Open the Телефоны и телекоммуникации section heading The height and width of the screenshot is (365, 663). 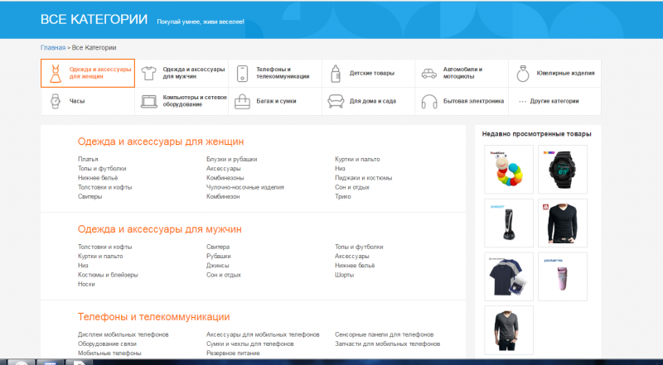point(154,317)
